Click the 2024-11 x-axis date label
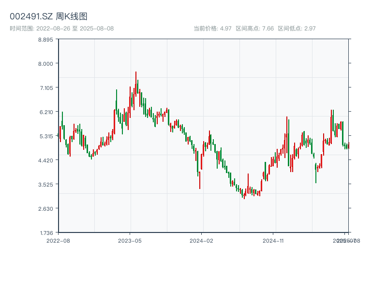This screenshot has height=290, width=387. (x=273, y=241)
